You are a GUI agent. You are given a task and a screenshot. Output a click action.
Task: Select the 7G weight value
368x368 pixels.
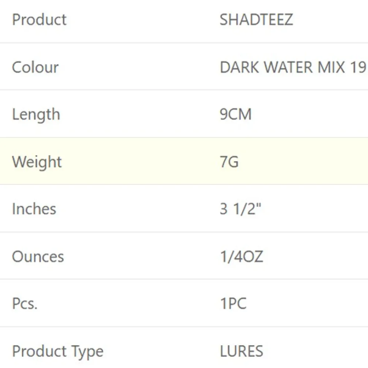229,162
